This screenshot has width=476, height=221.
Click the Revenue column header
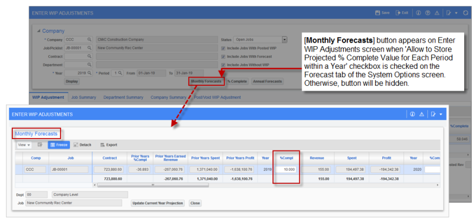pos(317,158)
